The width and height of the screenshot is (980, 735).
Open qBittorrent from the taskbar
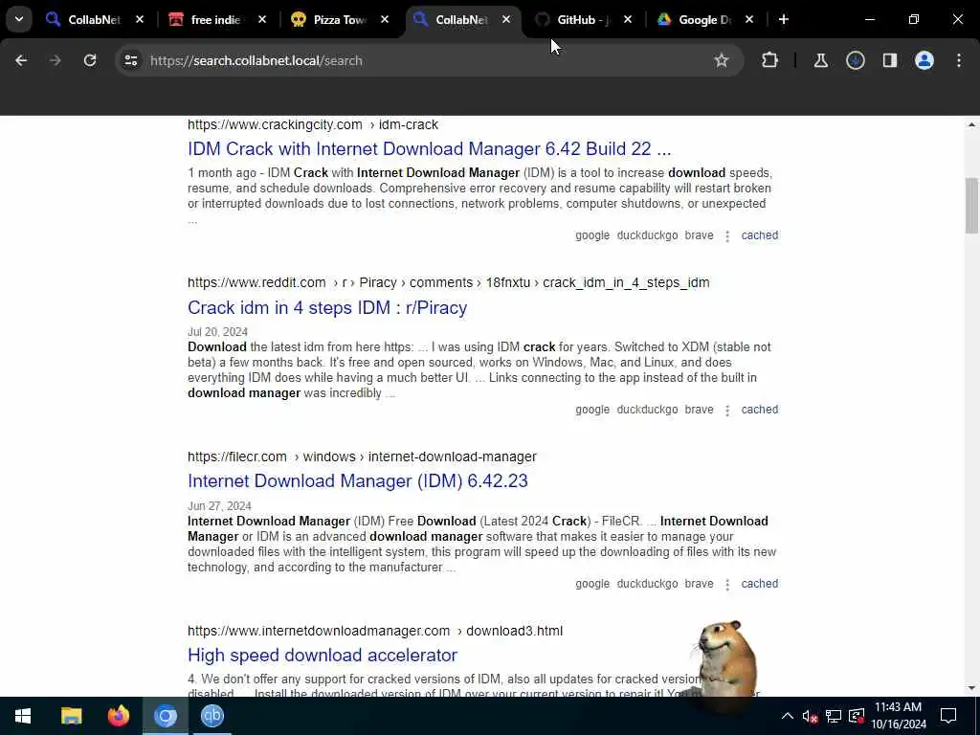pyautogui.click(x=212, y=716)
